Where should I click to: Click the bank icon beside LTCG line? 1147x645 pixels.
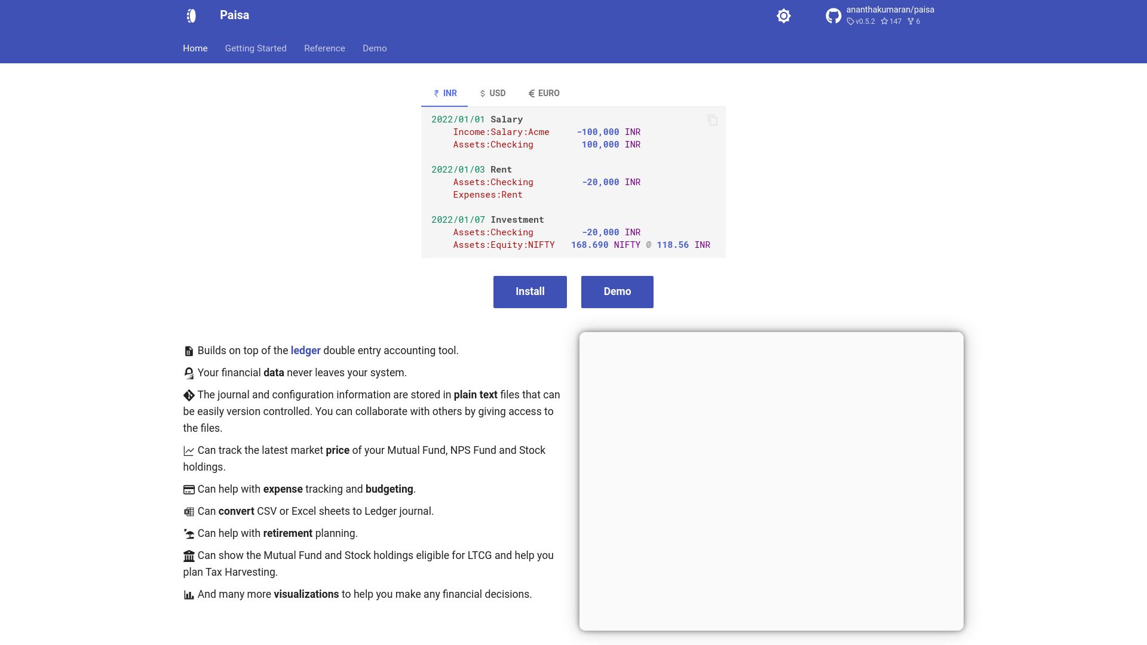(x=189, y=556)
